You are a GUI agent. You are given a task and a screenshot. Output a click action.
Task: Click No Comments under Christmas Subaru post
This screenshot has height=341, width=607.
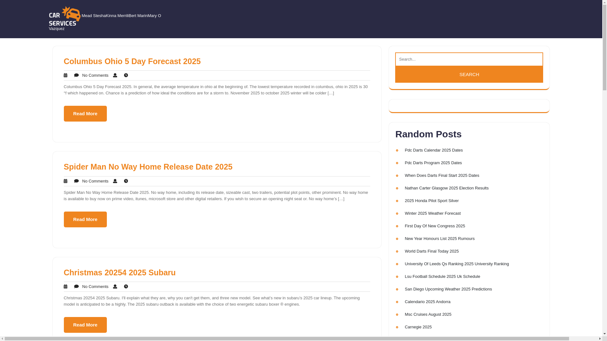(95, 287)
